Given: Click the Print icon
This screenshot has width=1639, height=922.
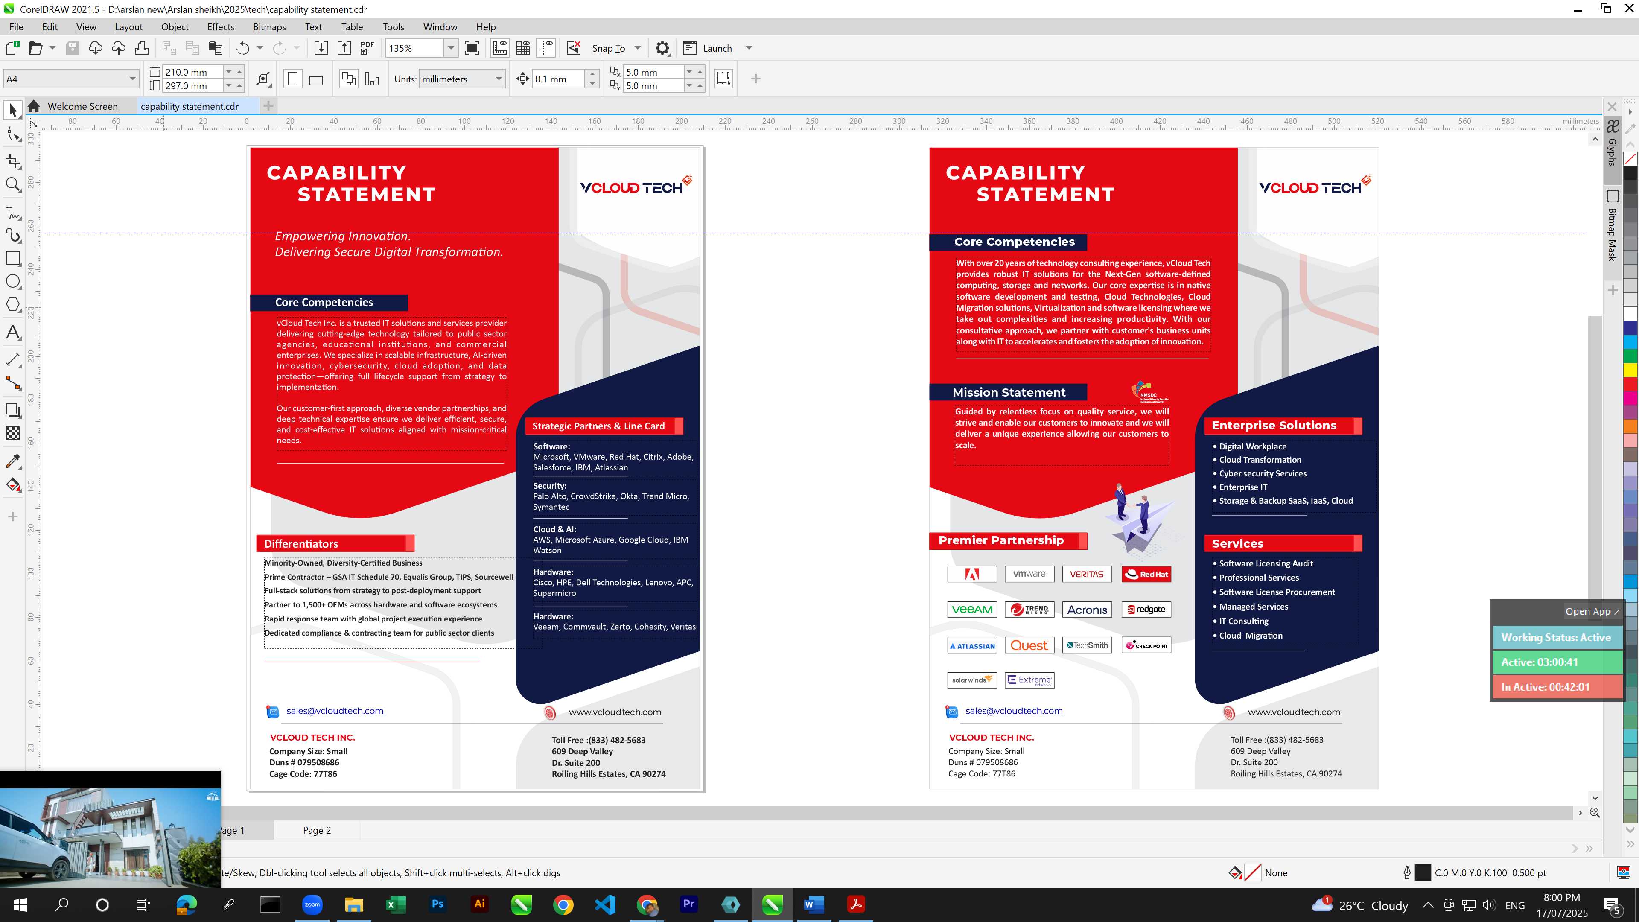Looking at the screenshot, I should pyautogui.click(x=141, y=48).
